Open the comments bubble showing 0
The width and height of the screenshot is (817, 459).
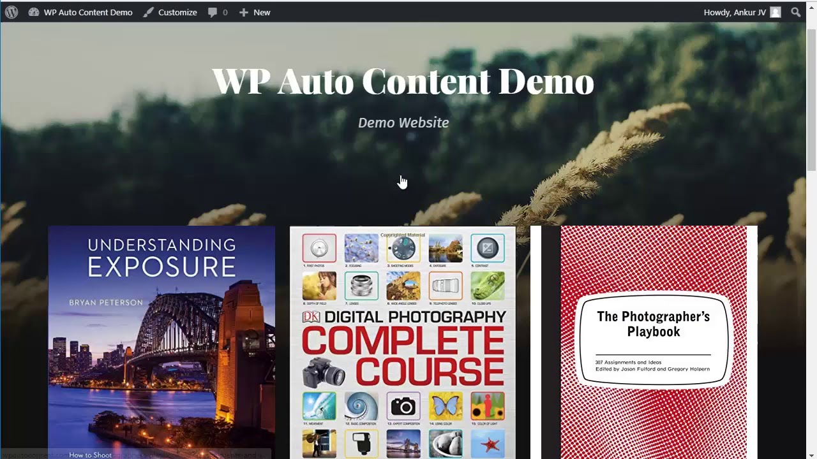218,12
